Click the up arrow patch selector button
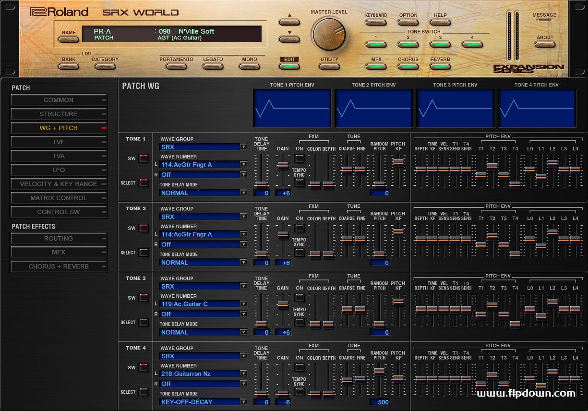Viewport: 588px width, 411px height. pos(289,22)
